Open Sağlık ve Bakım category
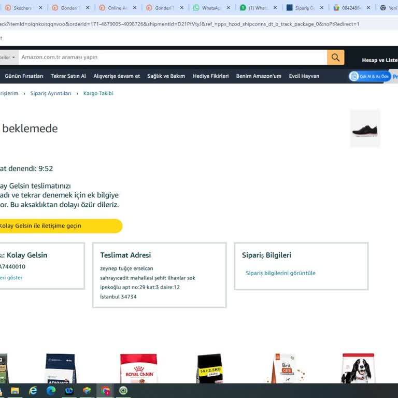398x398 pixels. click(166, 76)
